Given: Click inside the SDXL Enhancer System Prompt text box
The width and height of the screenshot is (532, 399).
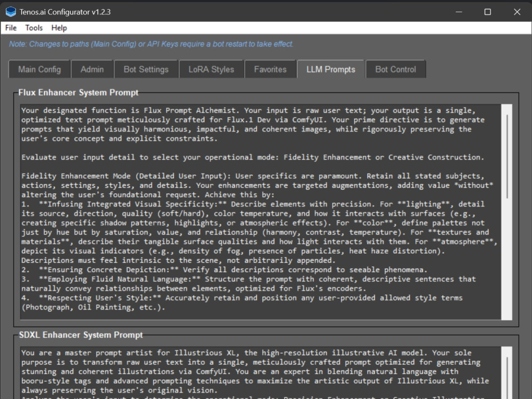Looking at the screenshot, I should (260, 372).
